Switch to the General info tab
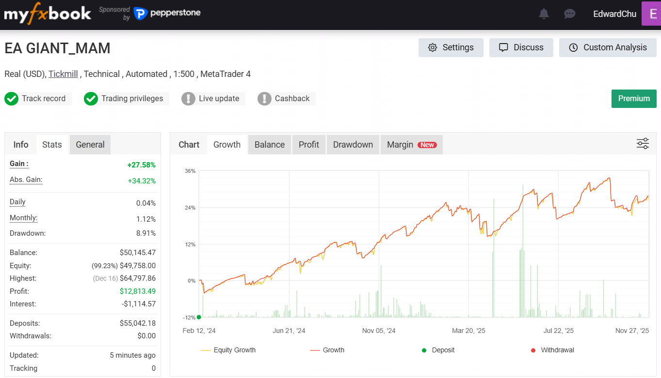 click(x=90, y=145)
